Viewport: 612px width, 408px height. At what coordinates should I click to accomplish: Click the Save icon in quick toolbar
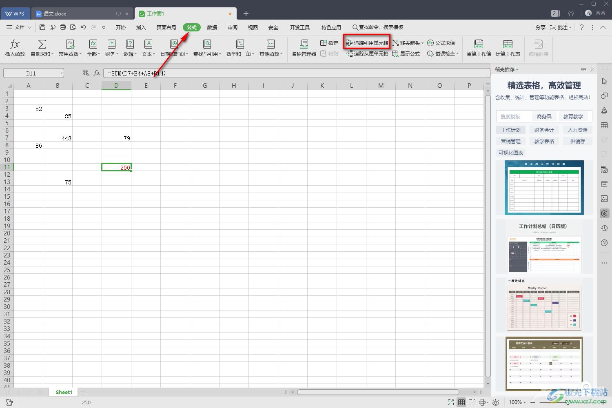[42, 27]
